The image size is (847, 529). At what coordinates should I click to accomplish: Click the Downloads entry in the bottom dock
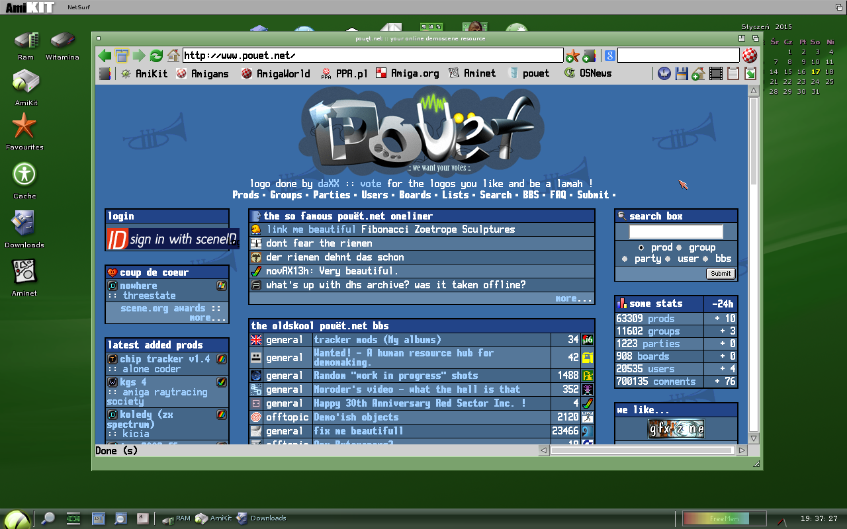(261, 518)
